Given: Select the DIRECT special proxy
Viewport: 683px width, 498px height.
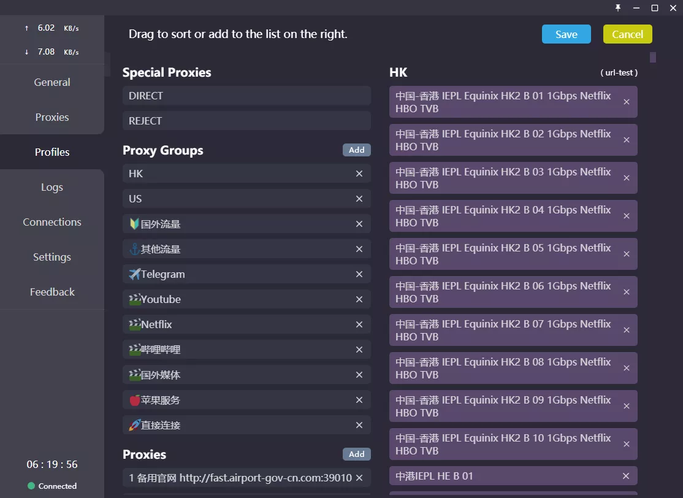Looking at the screenshot, I should [x=246, y=96].
